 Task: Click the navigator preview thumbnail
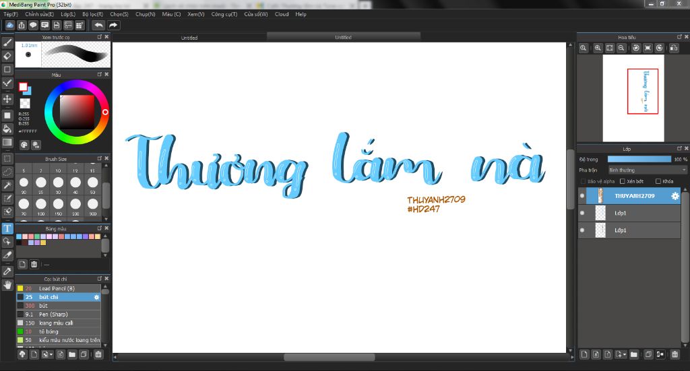coord(633,98)
